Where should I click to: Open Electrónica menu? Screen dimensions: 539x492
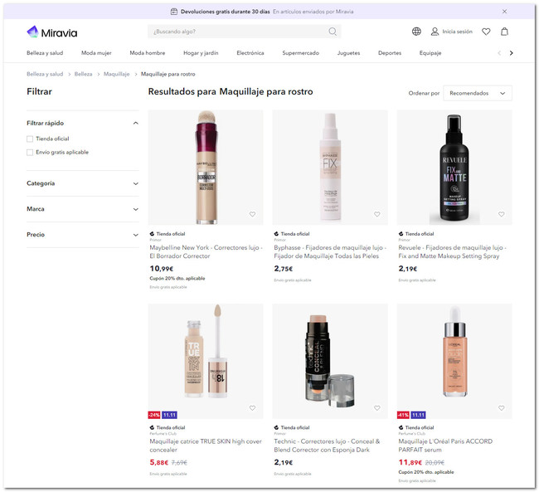click(x=250, y=53)
